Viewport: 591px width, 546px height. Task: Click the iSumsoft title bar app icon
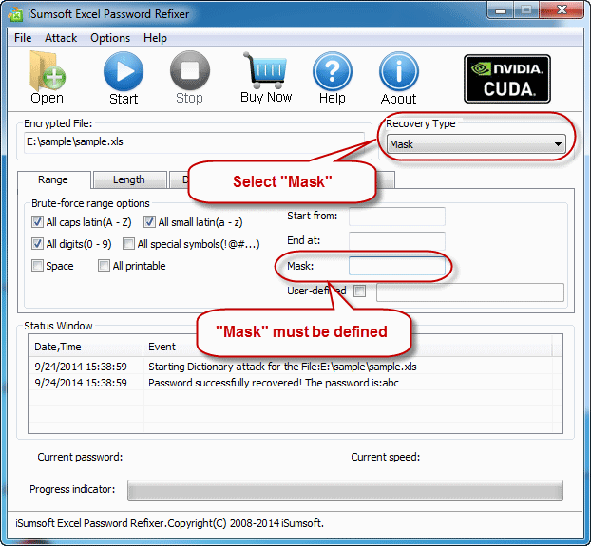click(16, 14)
